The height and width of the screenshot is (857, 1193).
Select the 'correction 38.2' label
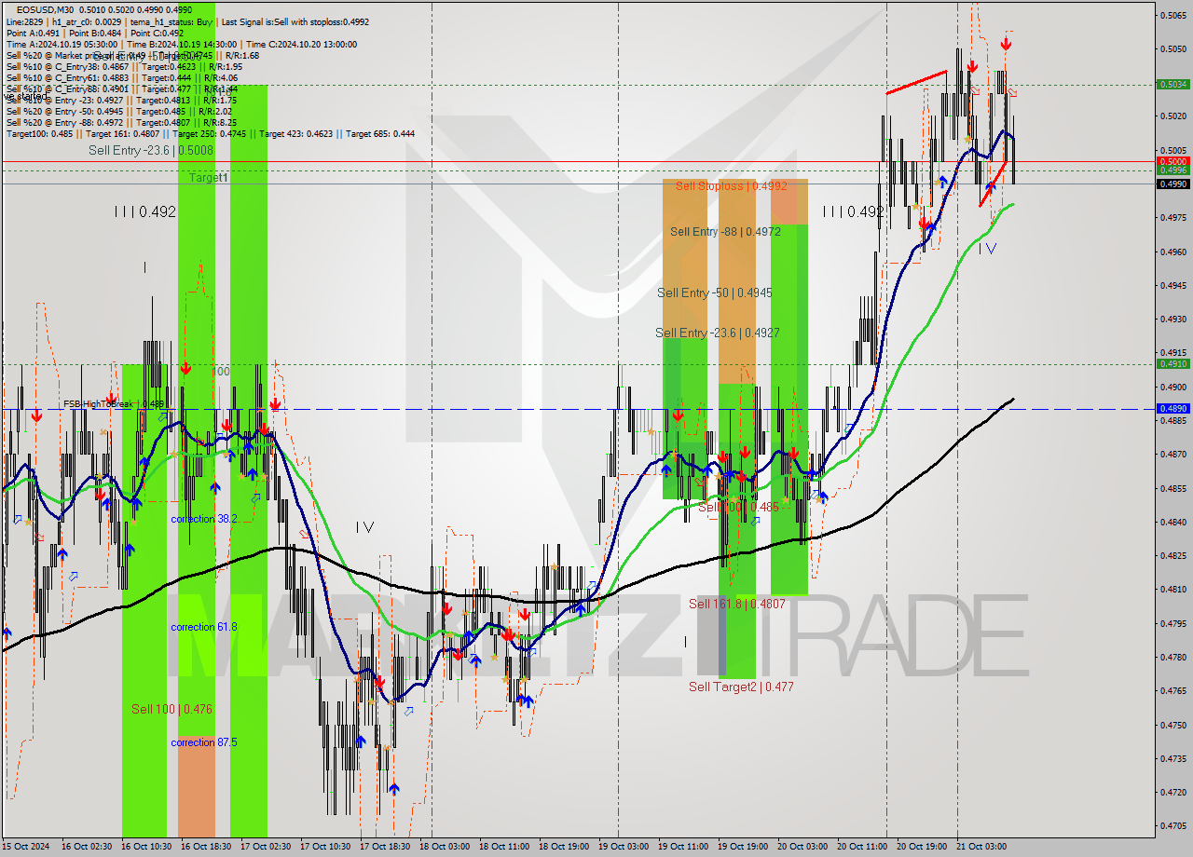coord(204,519)
